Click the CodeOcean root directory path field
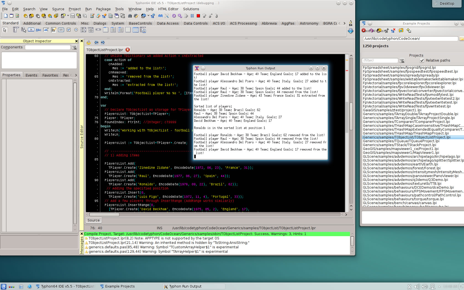This screenshot has width=464, height=290. pyautogui.click(x=410, y=39)
